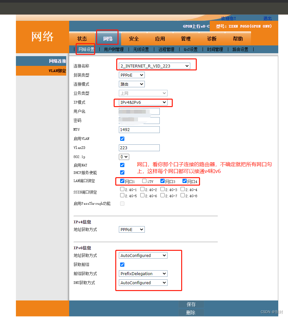This screenshot has width=288, height=317.
Task: Select the 网络设置 submenu
Action: coord(86,49)
